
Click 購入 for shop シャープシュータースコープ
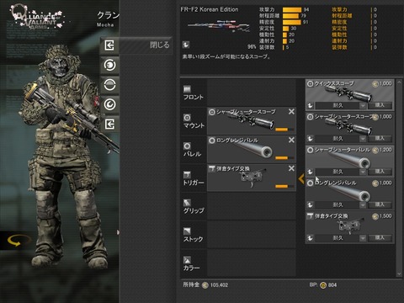(x=380, y=138)
